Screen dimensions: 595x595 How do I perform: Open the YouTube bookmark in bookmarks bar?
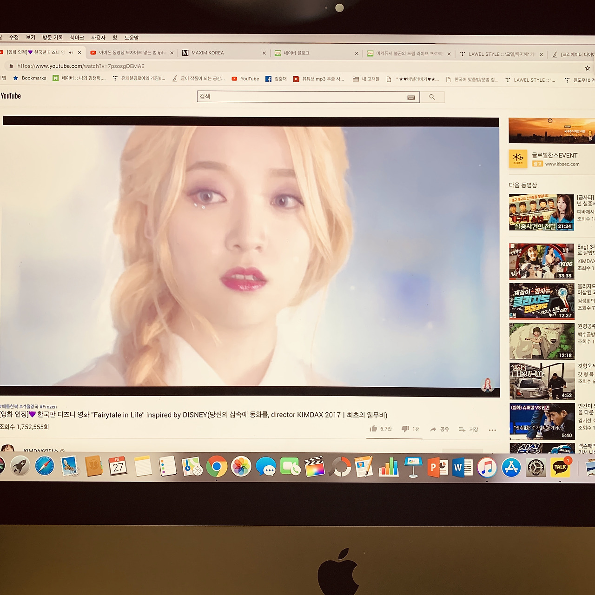tap(245, 79)
